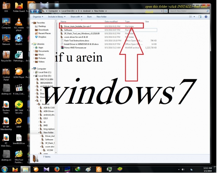Collapse the New folder tree node
Image resolution: width=217 pixels, height=173 pixels.
39,132
